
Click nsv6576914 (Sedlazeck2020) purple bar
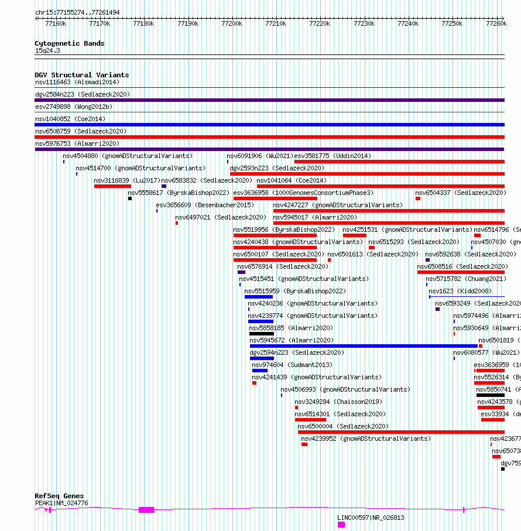(241, 272)
